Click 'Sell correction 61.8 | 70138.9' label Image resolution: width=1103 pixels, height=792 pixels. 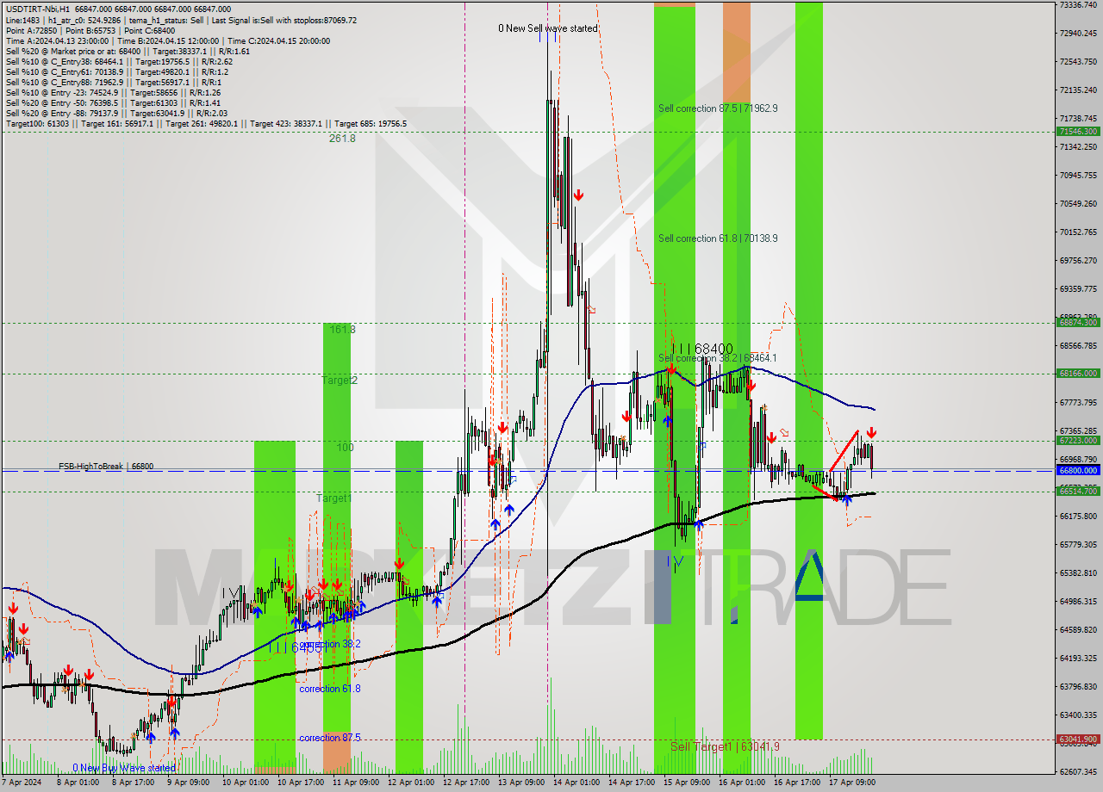(718, 238)
